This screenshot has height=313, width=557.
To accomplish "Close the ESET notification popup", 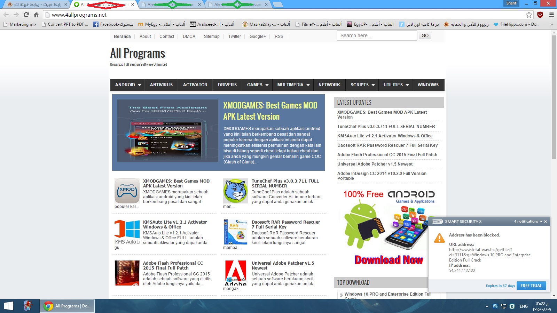I will [546, 222].
